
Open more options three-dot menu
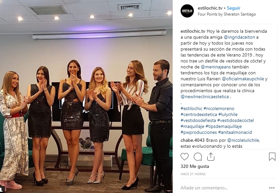pos(272,188)
